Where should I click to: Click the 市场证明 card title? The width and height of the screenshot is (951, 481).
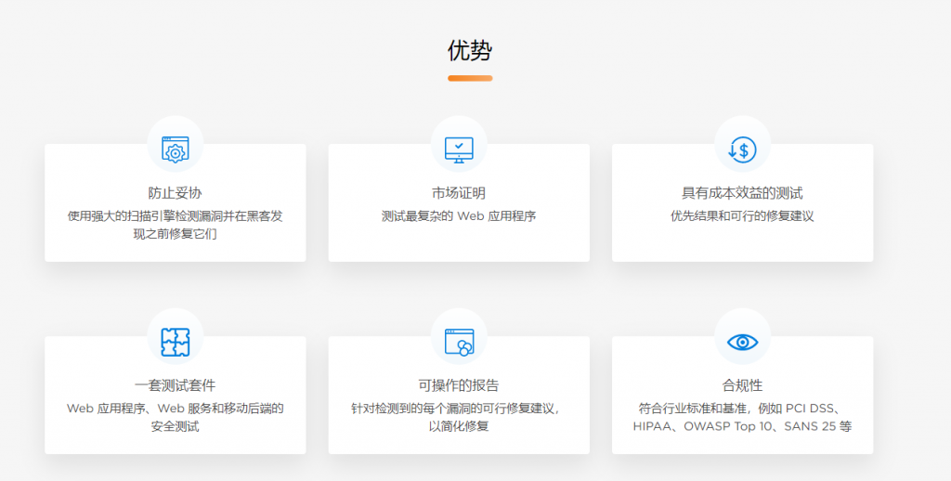pyautogui.click(x=459, y=193)
